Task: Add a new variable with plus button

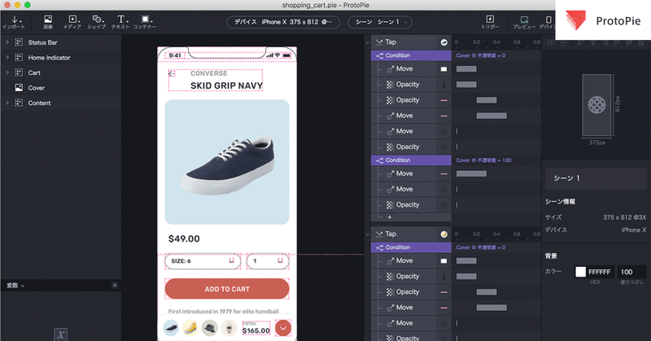Action: pyautogui.click(x=115, y=285)
